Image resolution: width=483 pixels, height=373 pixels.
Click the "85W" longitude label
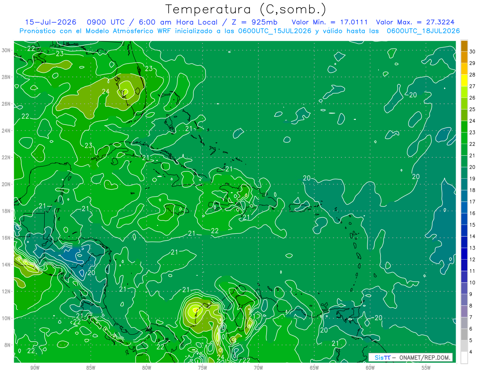click(91, 368)
